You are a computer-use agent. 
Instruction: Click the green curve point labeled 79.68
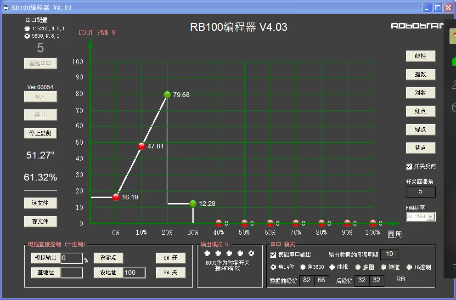[167, 95]
